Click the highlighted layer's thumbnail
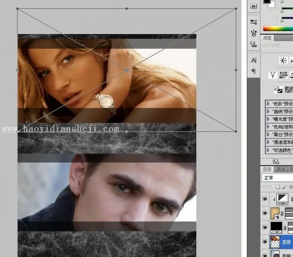 [x=275, y=242]
